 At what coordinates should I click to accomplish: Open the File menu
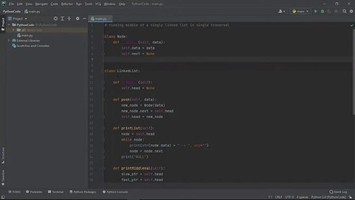11,4
